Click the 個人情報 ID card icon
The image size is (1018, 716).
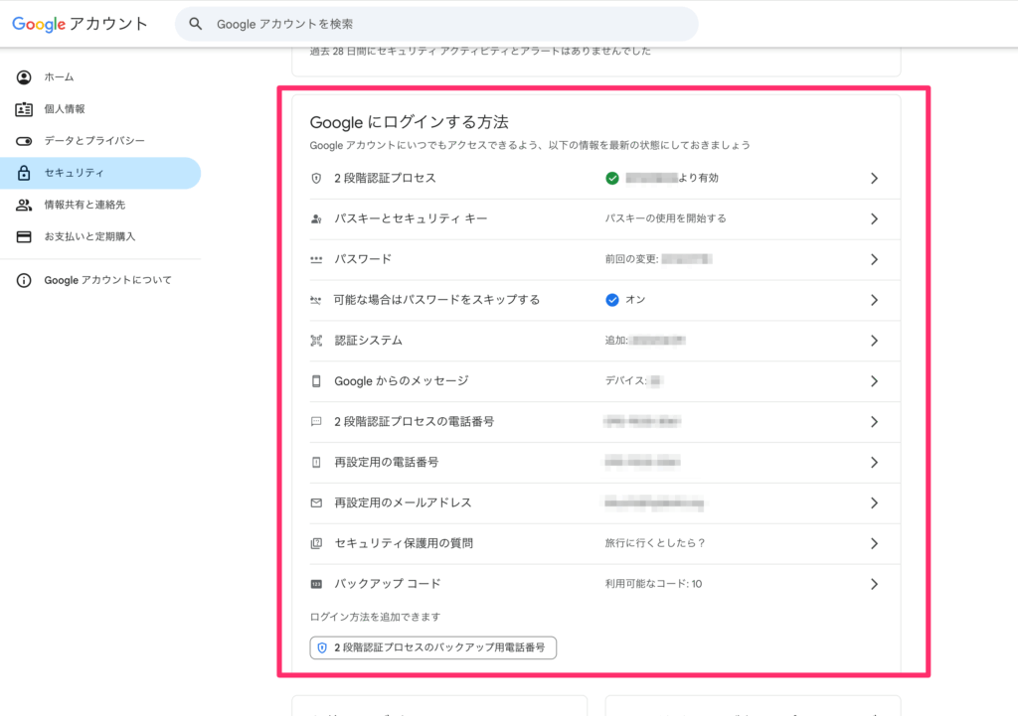24,109
